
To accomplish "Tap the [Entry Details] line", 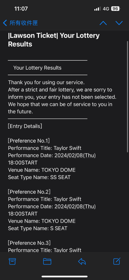I will (25, 126).
